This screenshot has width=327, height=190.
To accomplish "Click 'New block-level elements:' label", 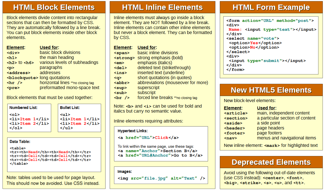I will coord(250,101).
